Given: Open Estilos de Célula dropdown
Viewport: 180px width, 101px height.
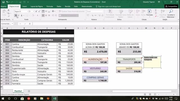Looking at the screenshot, I should 130,13.
